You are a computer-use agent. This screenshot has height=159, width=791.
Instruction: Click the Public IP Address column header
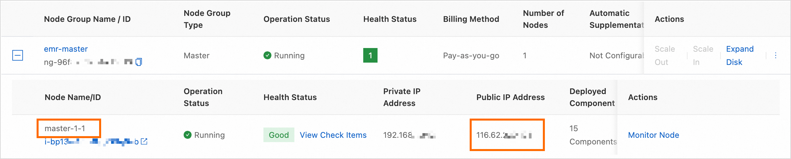point(510,97)
